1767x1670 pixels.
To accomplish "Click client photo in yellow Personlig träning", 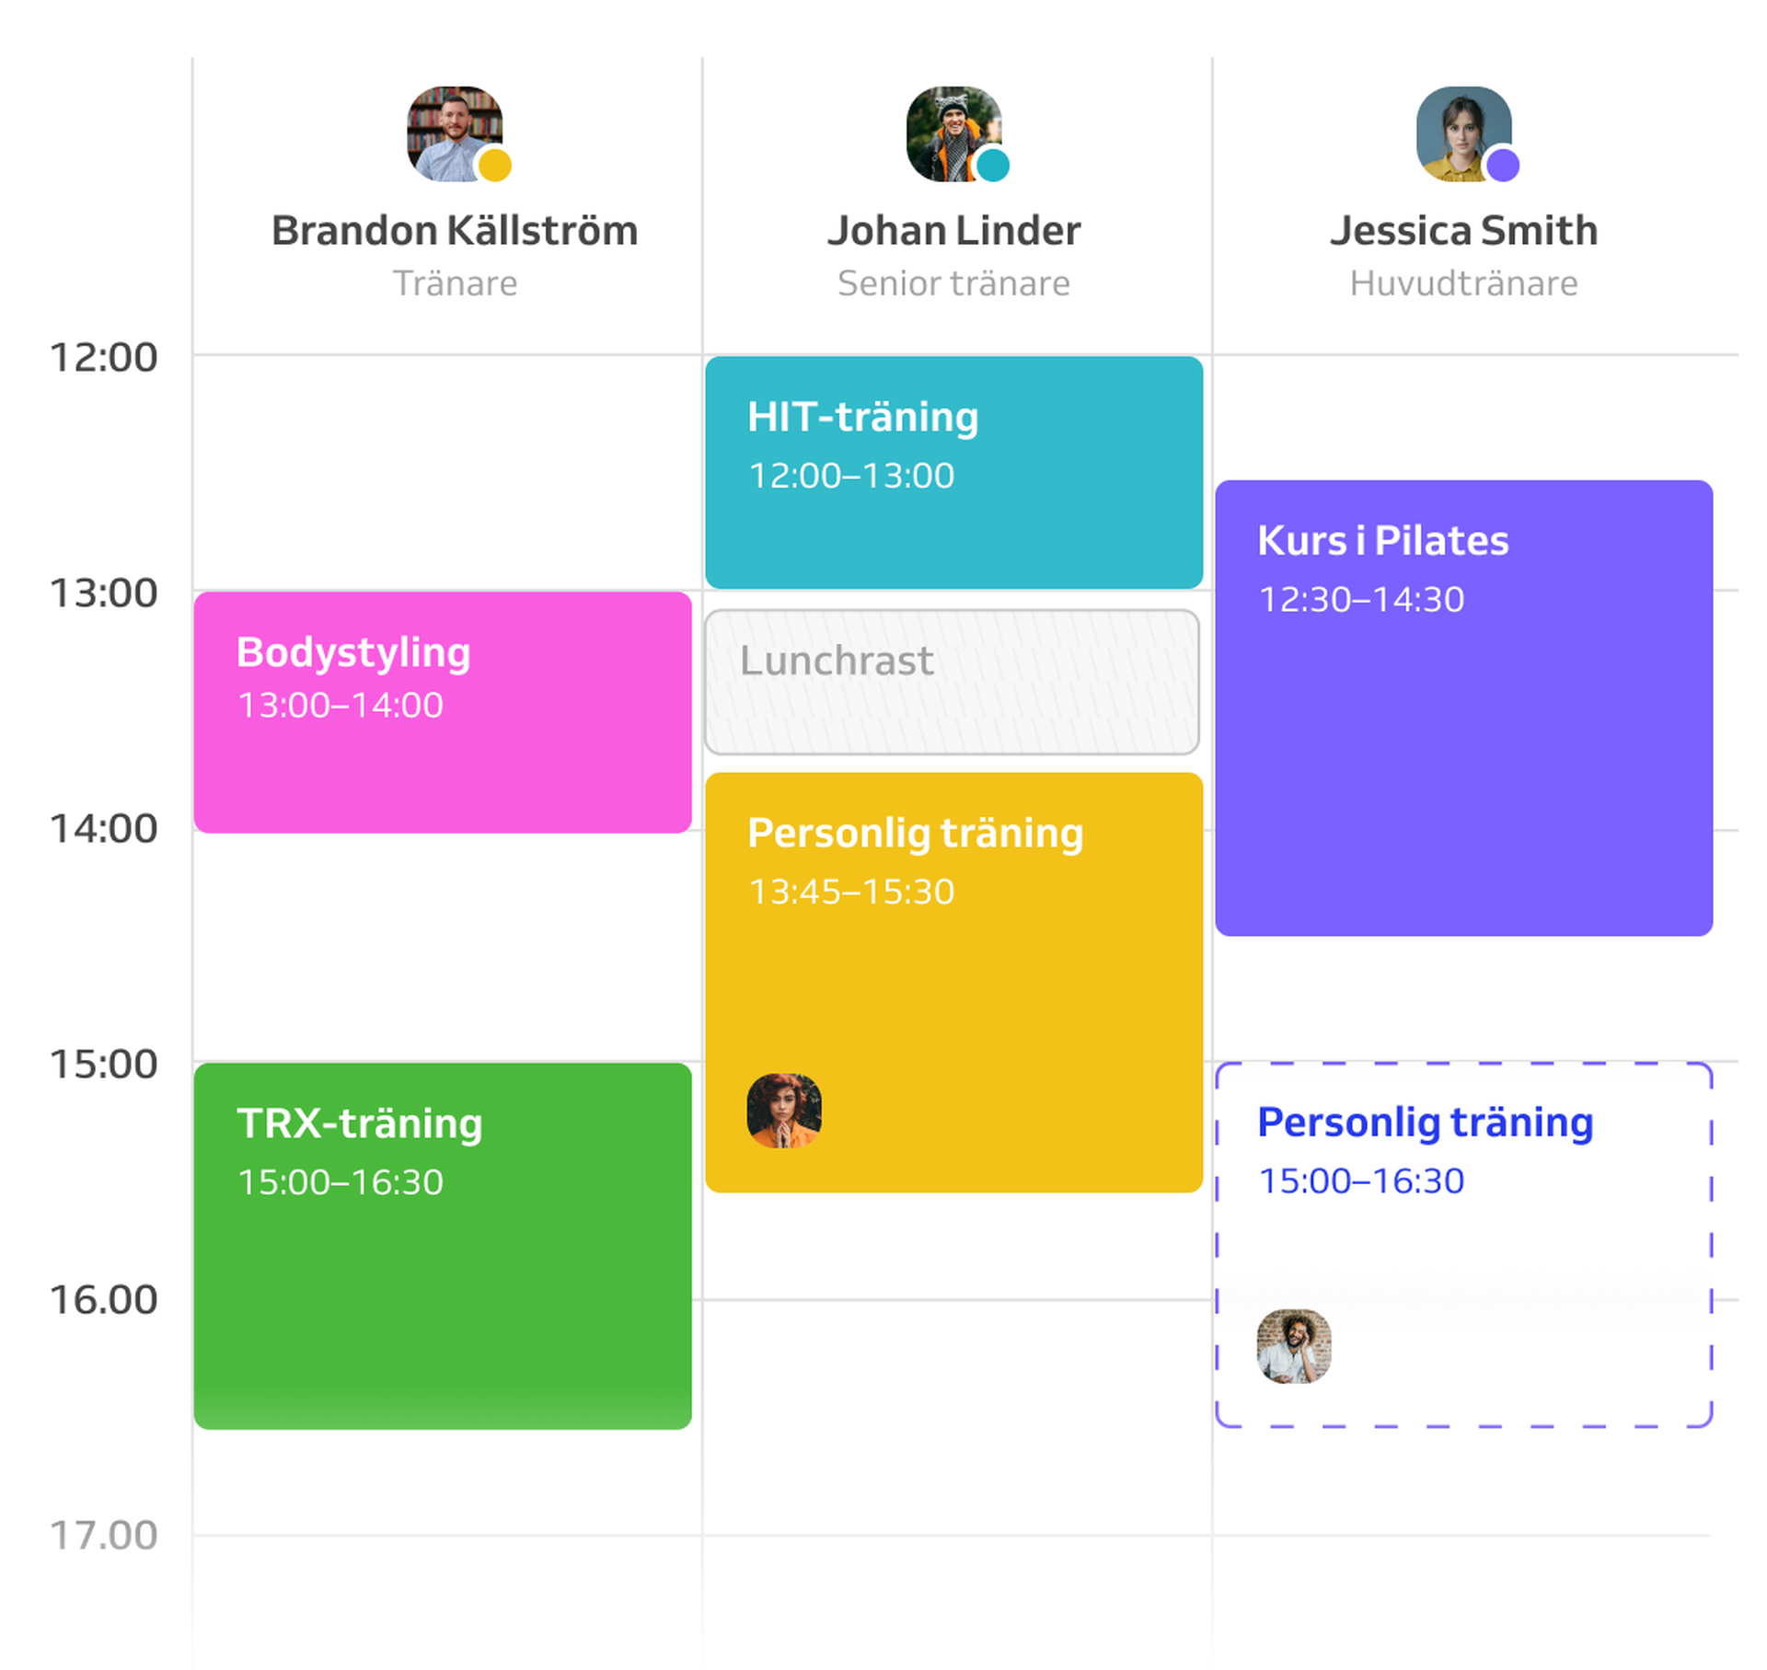I will coord(784,1111).
